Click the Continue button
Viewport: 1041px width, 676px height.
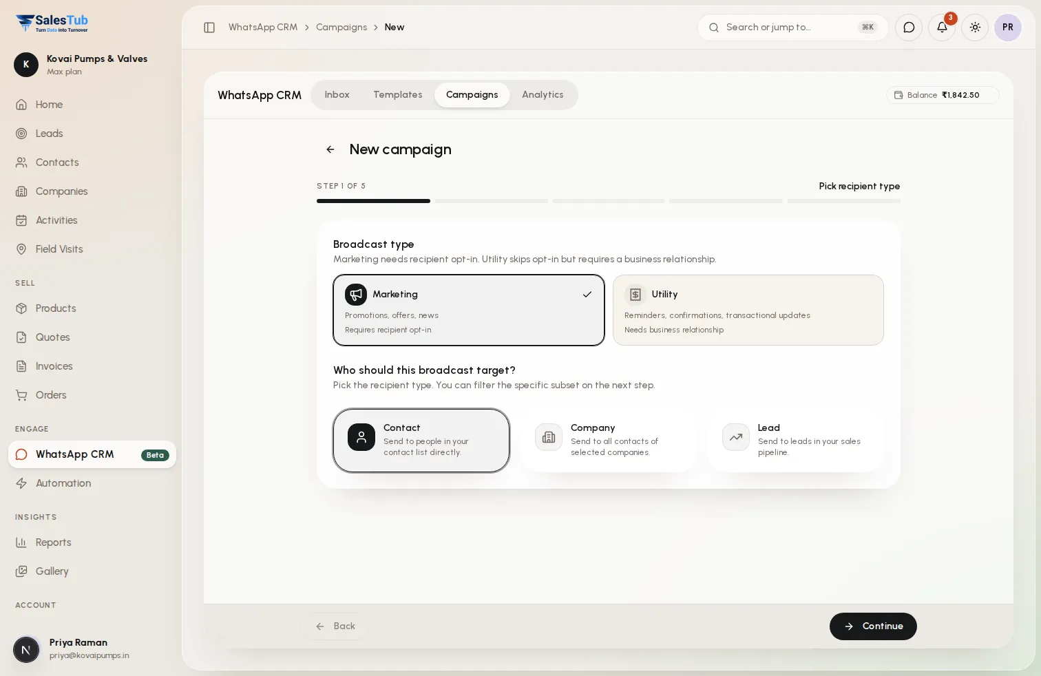point(873,626)
